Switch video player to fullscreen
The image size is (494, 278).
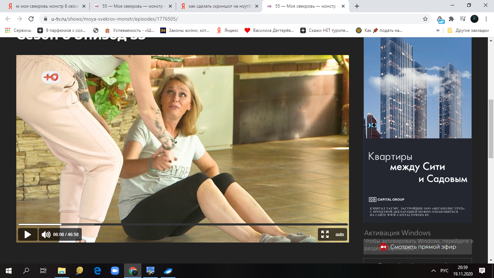[325, 234]
